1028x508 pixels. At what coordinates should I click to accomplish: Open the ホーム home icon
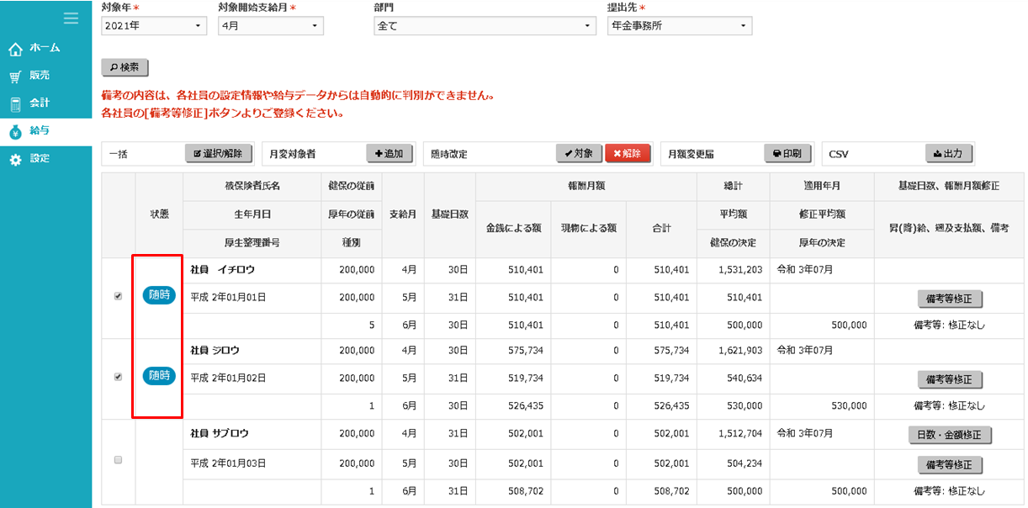coord(15,49)
